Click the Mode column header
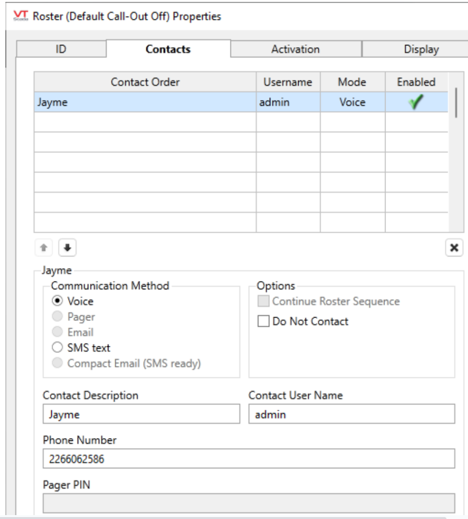This screenshot has width=468, height=519. tap(352, 82)
